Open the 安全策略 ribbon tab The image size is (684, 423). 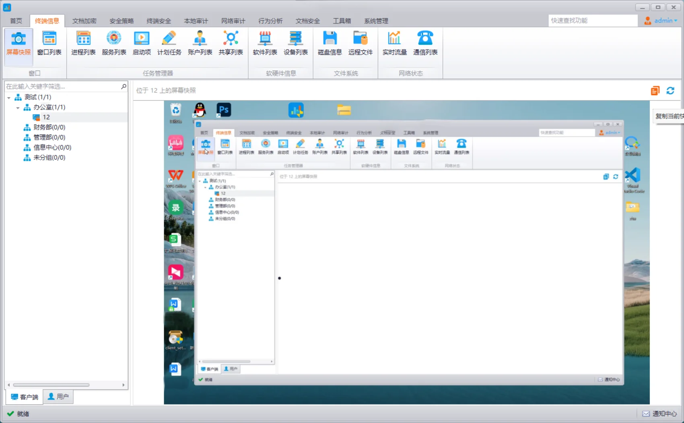click(122, 21)
